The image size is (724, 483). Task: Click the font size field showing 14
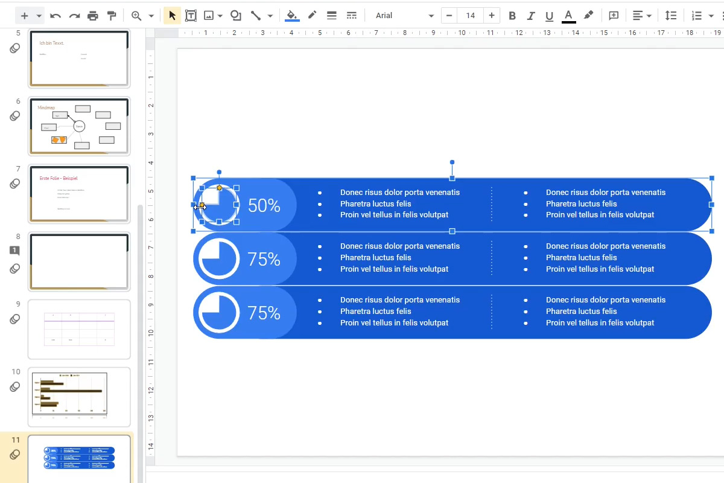click(471, 16)
